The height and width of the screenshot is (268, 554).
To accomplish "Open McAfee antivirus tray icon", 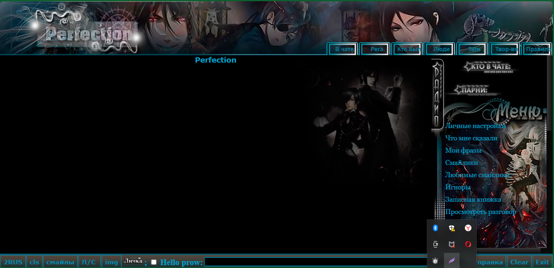I will (452, 244).
